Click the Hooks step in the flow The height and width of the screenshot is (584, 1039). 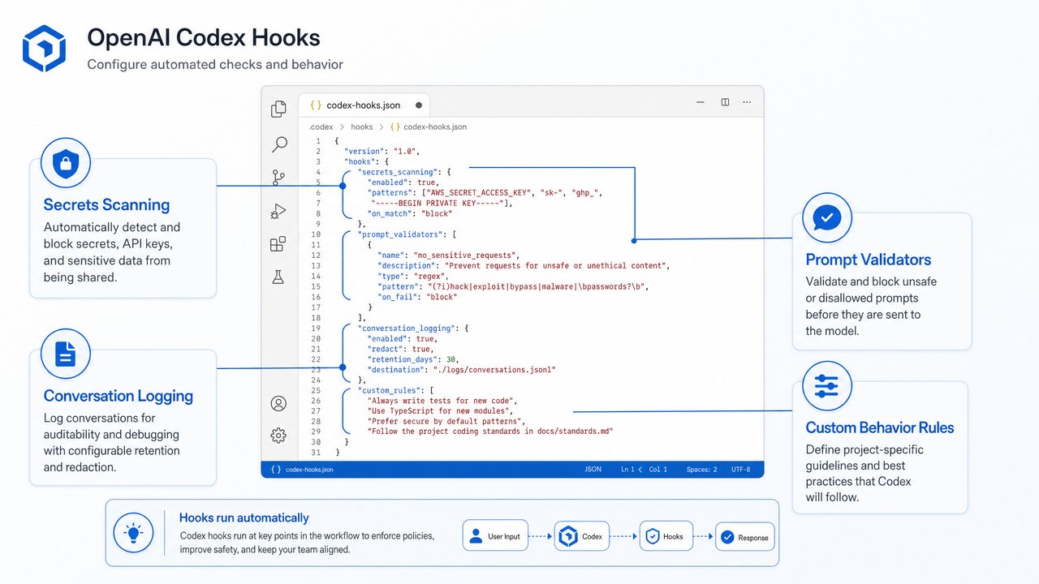666,536
